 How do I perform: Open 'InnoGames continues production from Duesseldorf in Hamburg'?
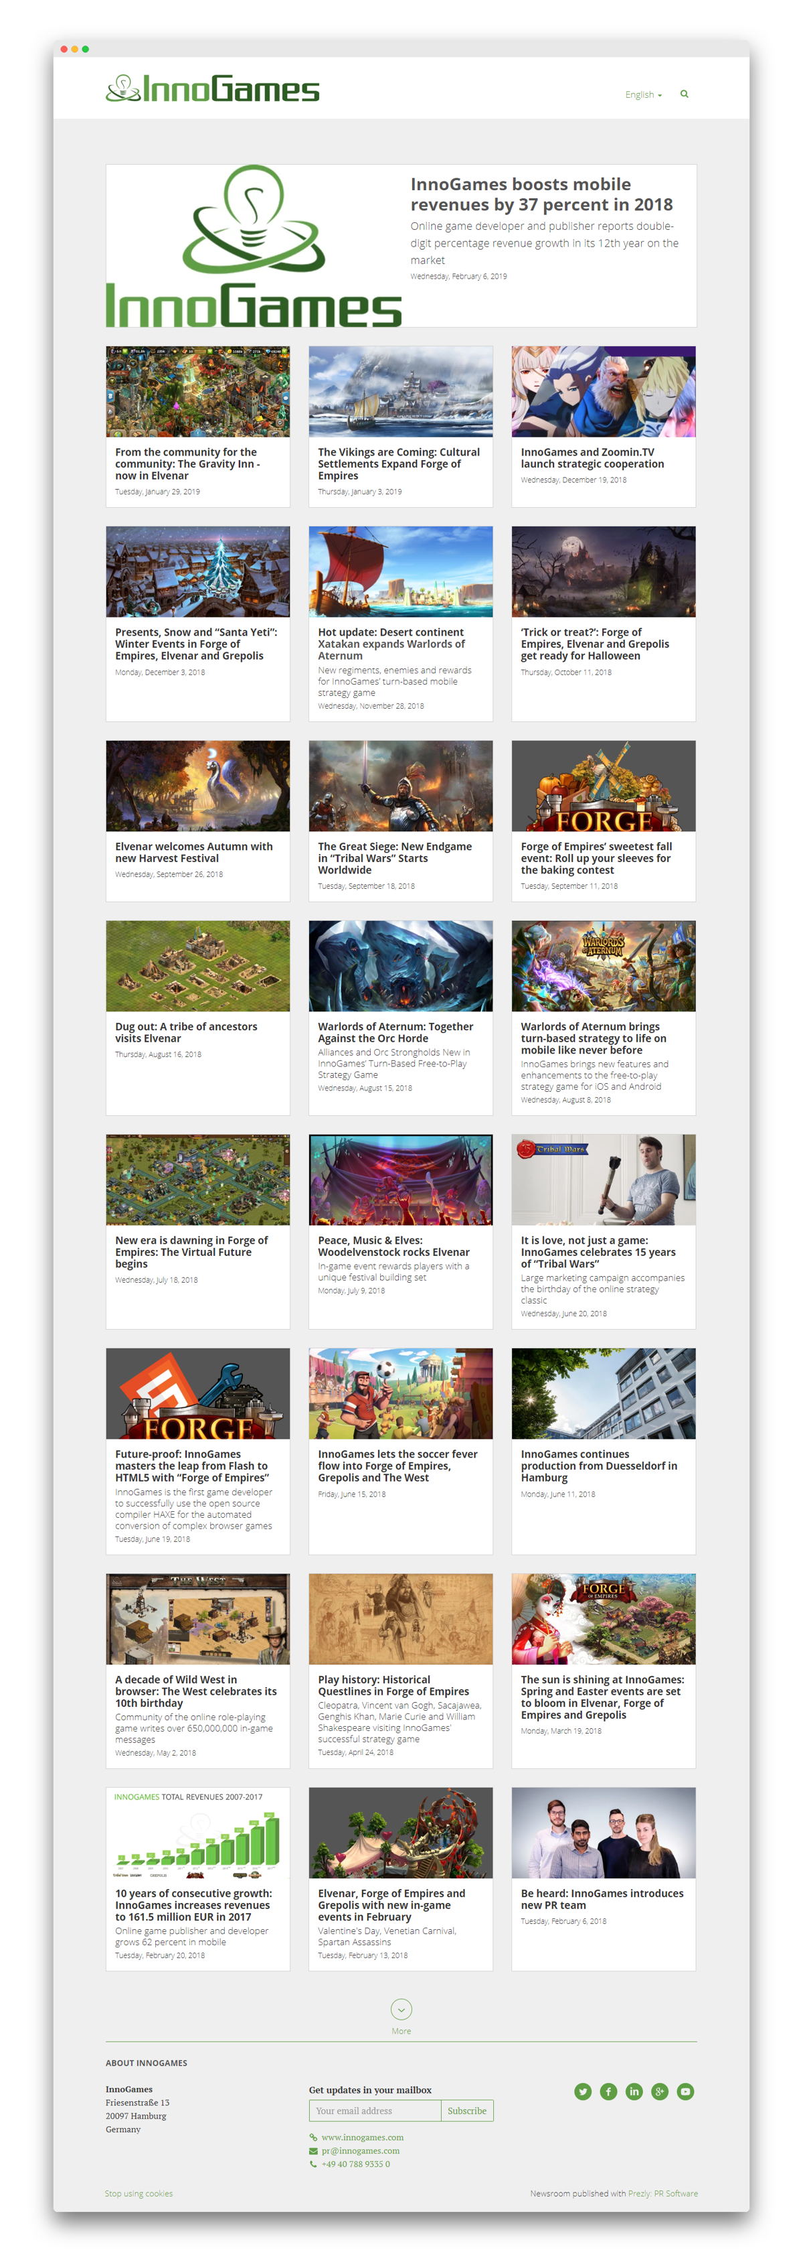point(598,1465)
